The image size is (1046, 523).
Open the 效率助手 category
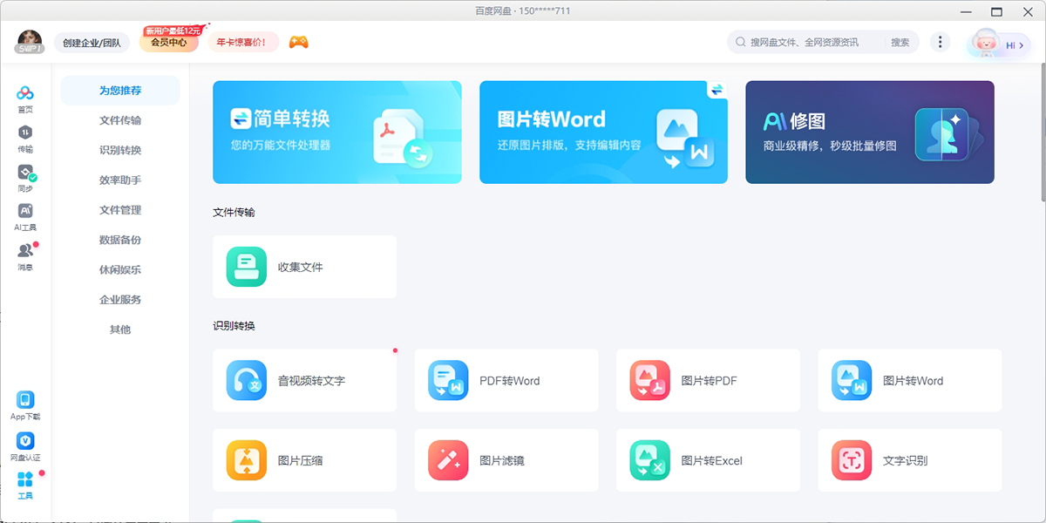point(120,180)
